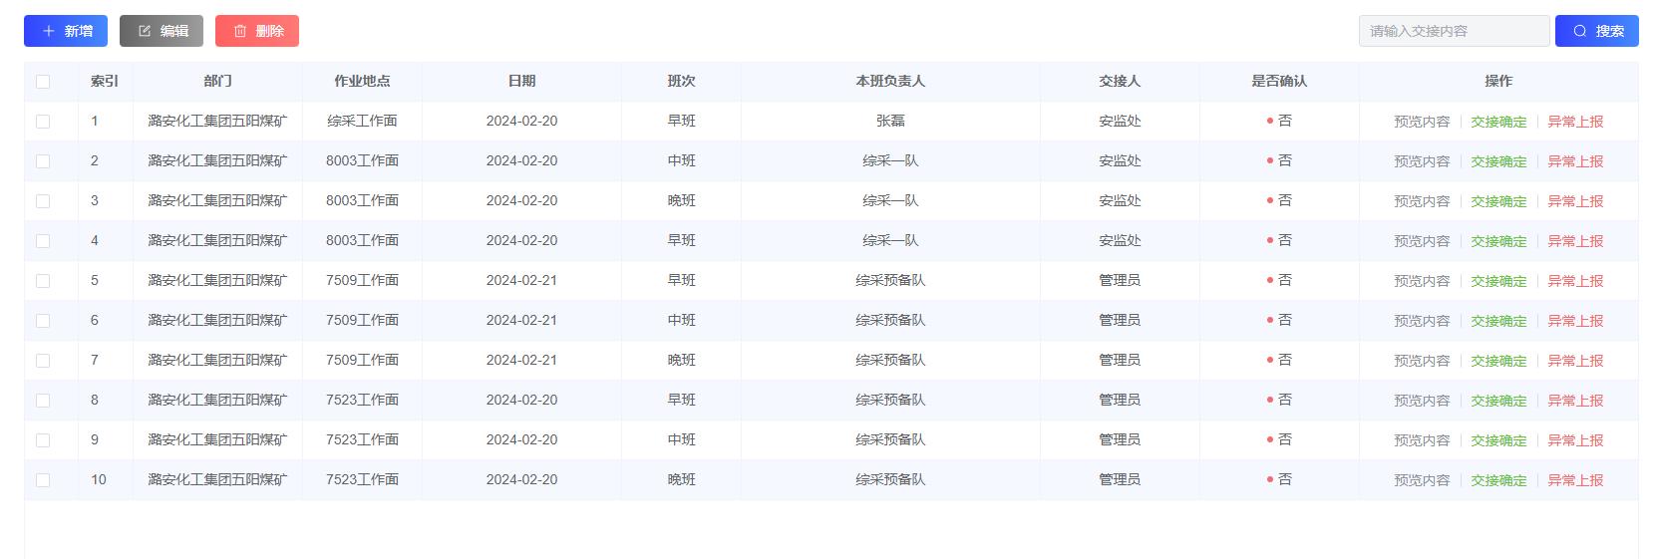Click 异常上报 for row 5
Viewport: 1653px width, 559px height.
[x=1575, y=281]
